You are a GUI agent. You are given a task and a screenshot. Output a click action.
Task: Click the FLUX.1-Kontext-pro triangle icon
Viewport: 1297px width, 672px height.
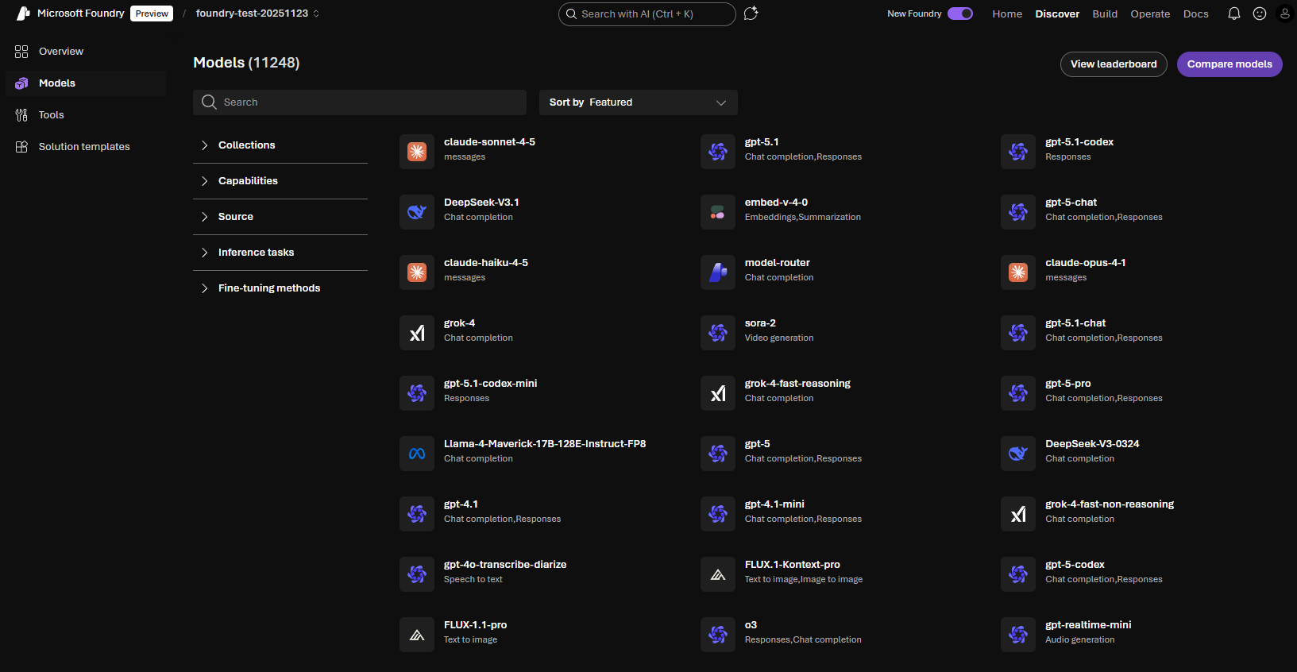[x=718, y=574]
